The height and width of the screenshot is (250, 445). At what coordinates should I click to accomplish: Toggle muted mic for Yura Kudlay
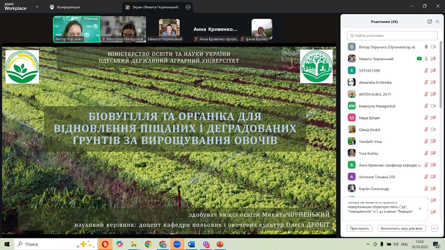pos(426,153)
